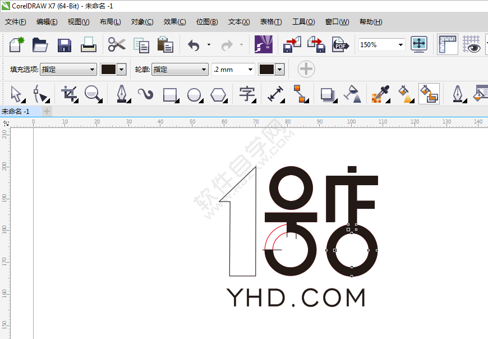Create a new document with New icon
Screen dimensions: 488x339
tap(16, 44)
